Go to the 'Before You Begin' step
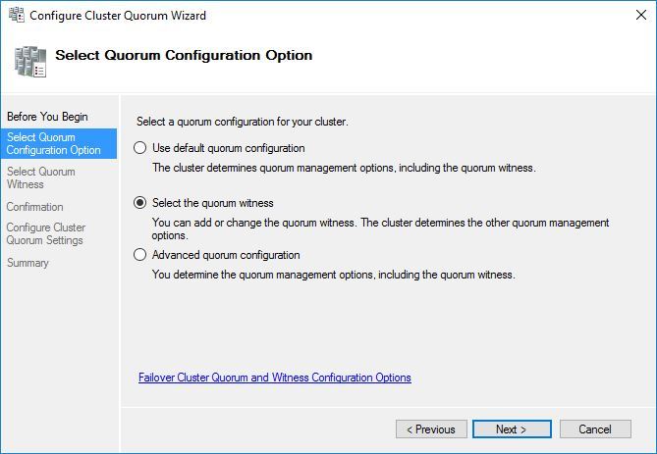This screenshot has height=454, width=657. 47,117
